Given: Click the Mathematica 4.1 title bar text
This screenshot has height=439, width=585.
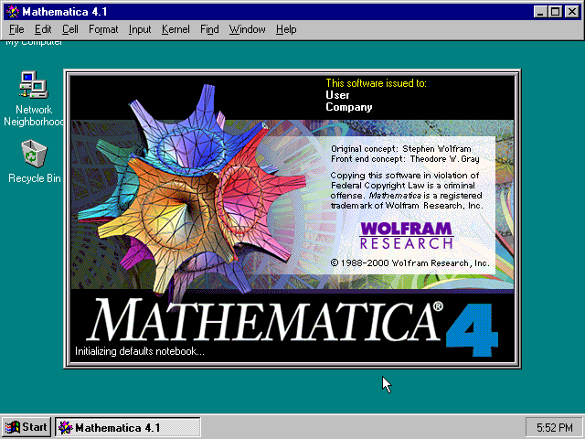Looking at the screenshot, I should pos(65,12).
